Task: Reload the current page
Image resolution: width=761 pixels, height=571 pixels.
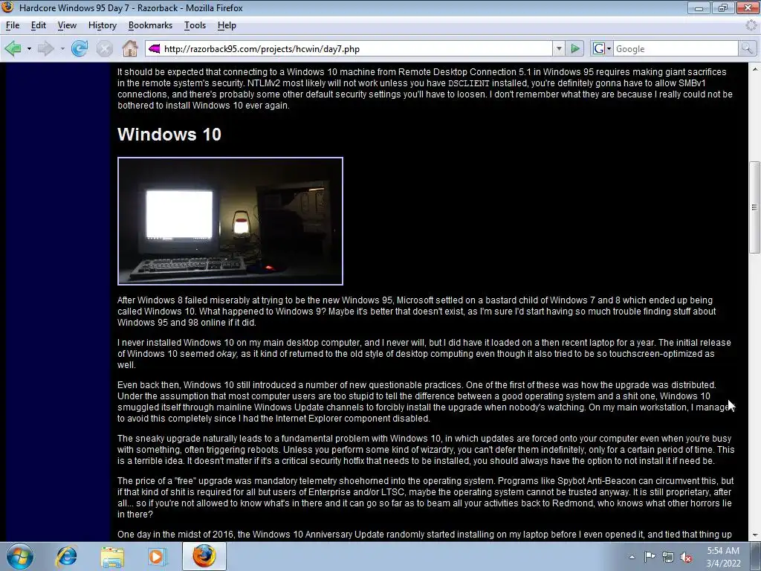Action: [x=80, y=48]
